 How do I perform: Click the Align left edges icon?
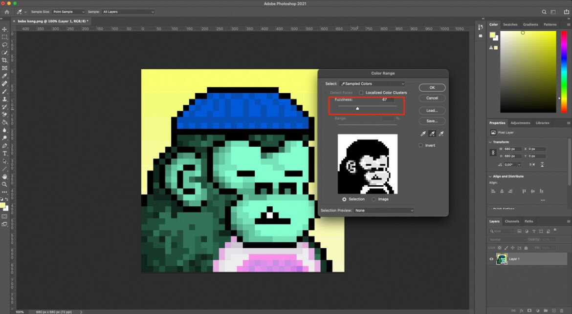(x=494, y=191)
